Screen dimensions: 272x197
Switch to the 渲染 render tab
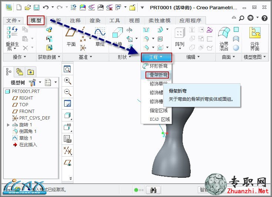coord(95,21)
